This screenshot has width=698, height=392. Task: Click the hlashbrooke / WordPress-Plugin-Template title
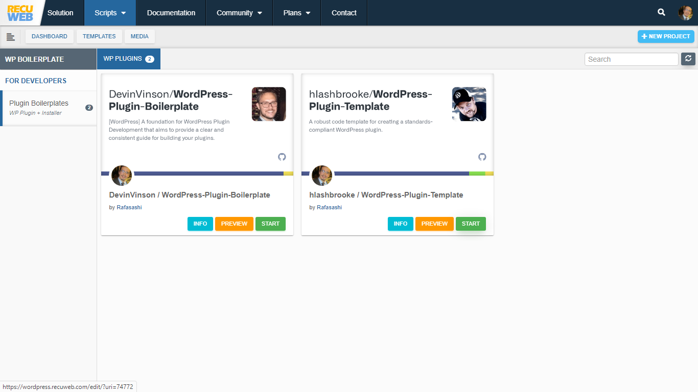click(386, 195)
